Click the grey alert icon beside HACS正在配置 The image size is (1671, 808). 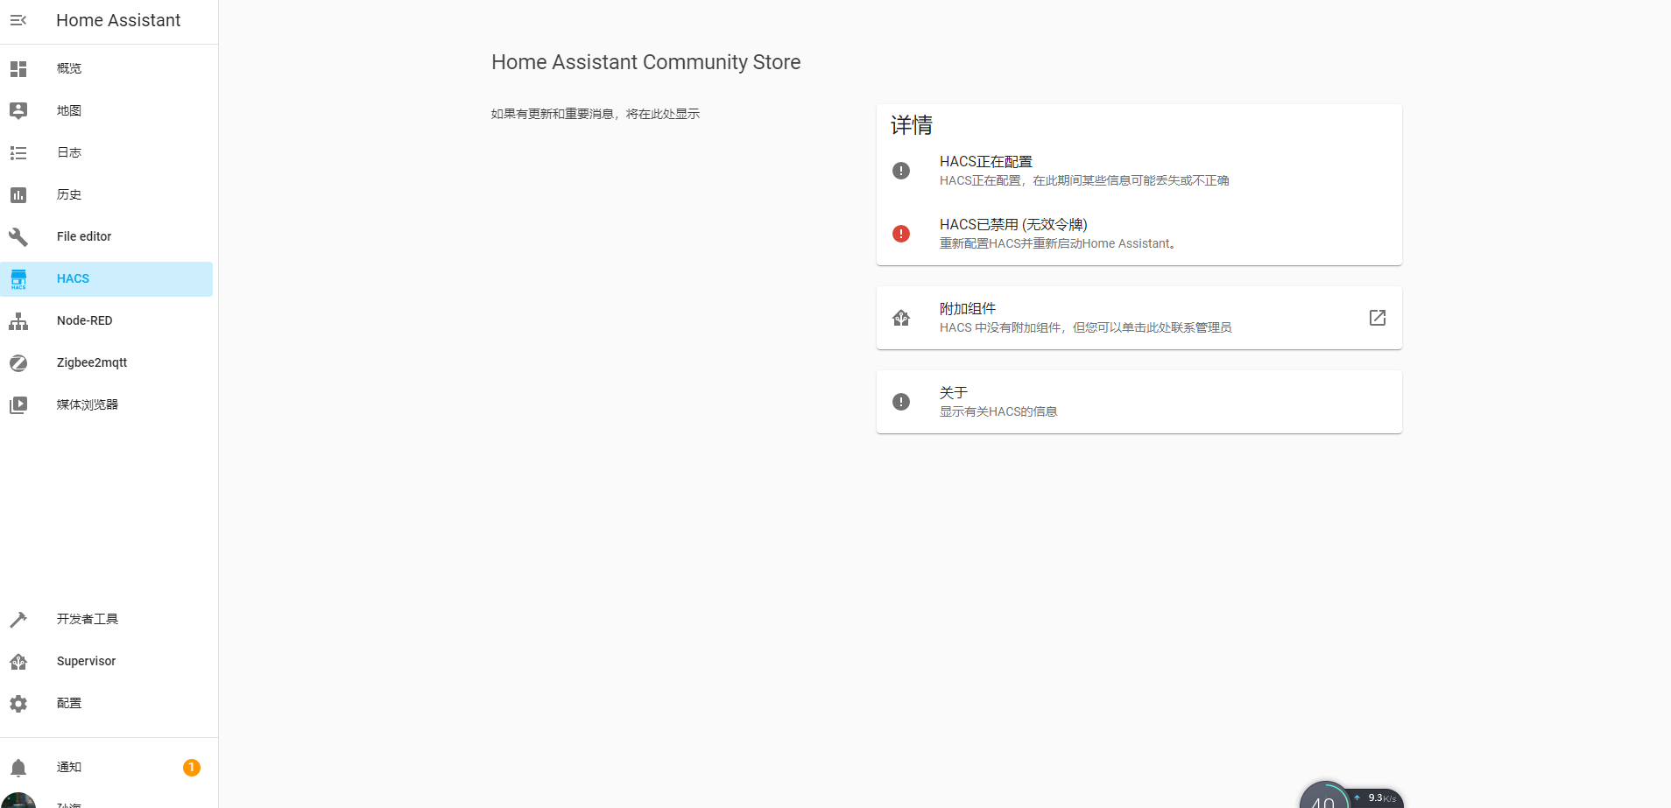click(901, 171)
